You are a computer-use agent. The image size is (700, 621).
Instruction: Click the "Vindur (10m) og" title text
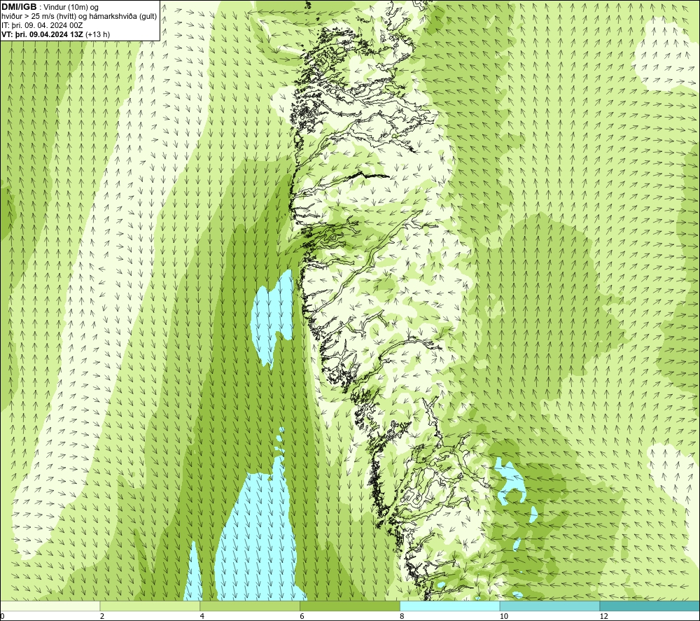71,8
